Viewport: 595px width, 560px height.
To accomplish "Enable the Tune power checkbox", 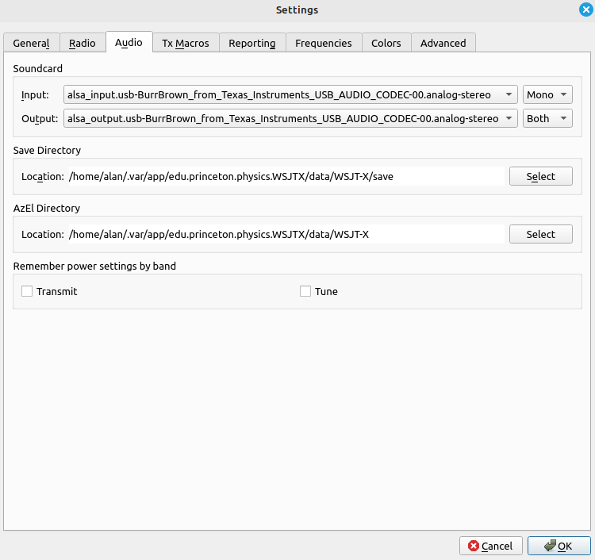I will [305, 291].
